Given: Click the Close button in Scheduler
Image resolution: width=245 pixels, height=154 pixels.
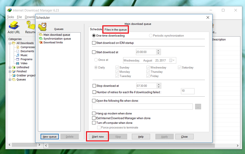Looking at the screenshot, I should 184,137.
